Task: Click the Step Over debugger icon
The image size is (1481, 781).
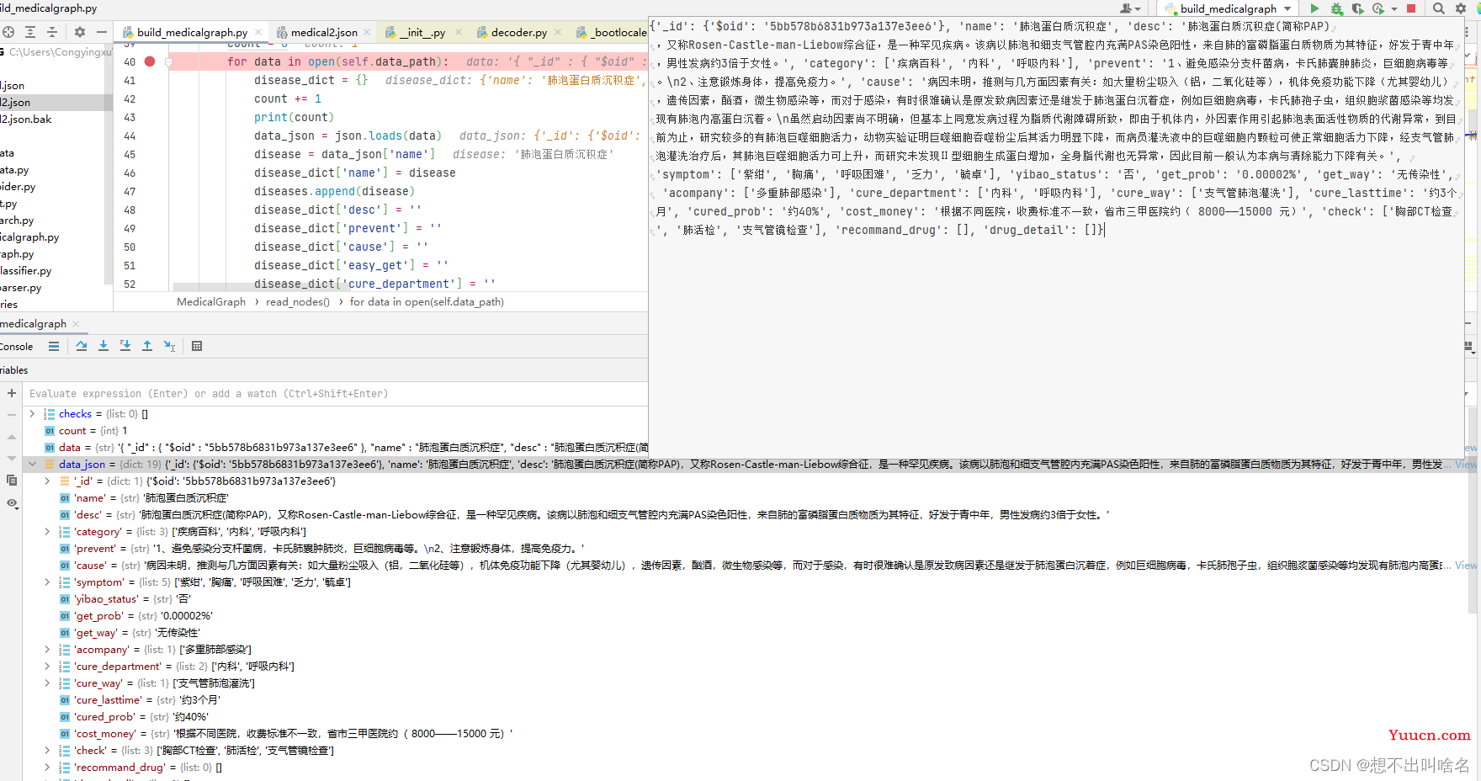Action: point(82,346)
